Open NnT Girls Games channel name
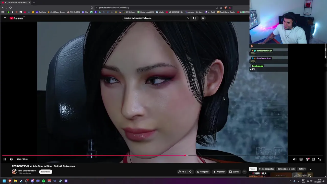327x184 pixels. pyautogui.click(x=26, y=171)
